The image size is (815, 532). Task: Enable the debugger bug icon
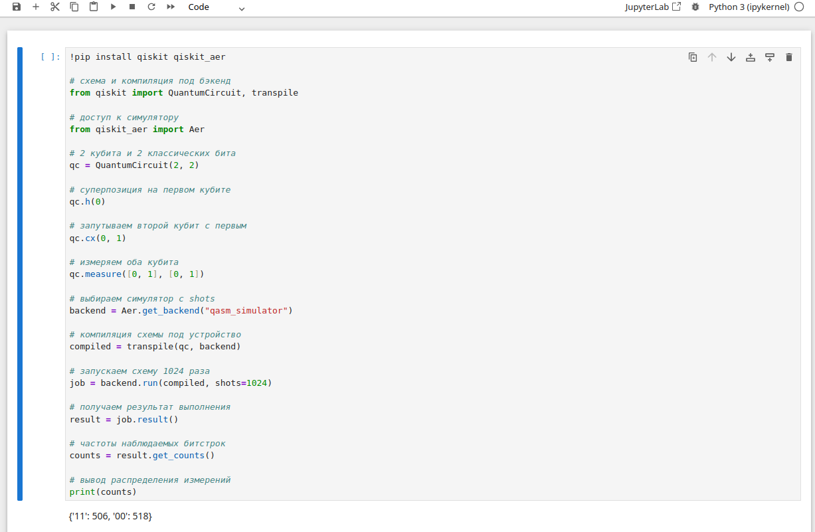coord(695,7)
